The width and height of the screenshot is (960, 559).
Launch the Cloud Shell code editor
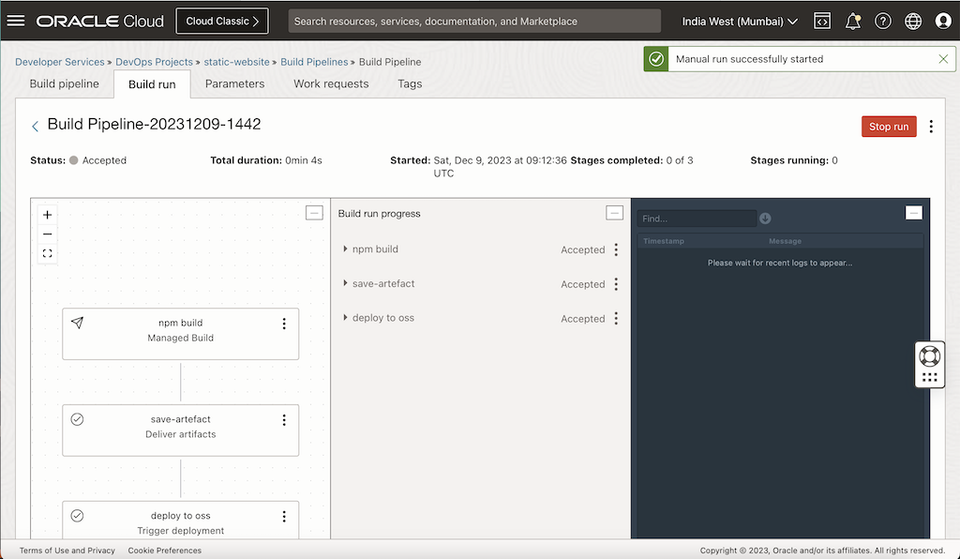821,20
